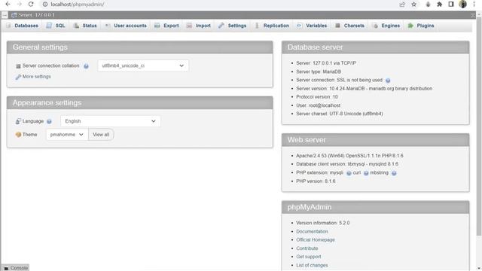View site information icon in address bar

pos(45,5)
